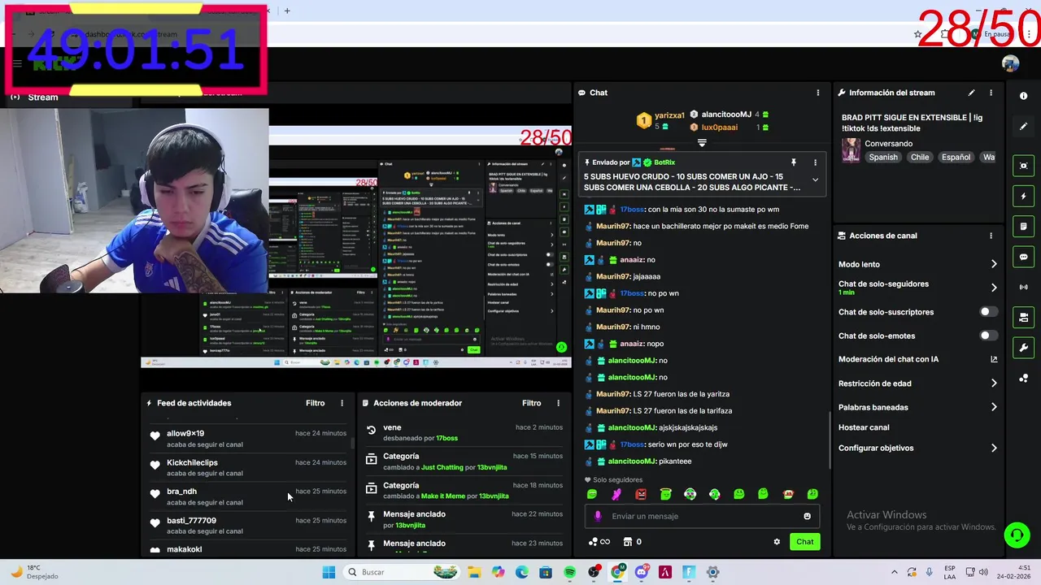Expand Restricción de edad options
The width and height of the screenshot is (1041, 585).
click(993, 383)
